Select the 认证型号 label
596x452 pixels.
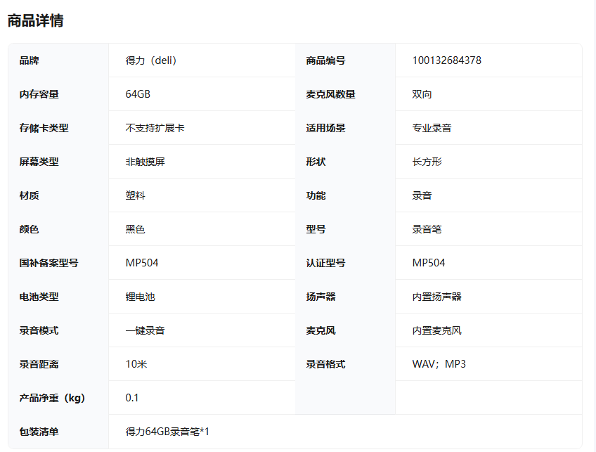click(x=325, y=263)
